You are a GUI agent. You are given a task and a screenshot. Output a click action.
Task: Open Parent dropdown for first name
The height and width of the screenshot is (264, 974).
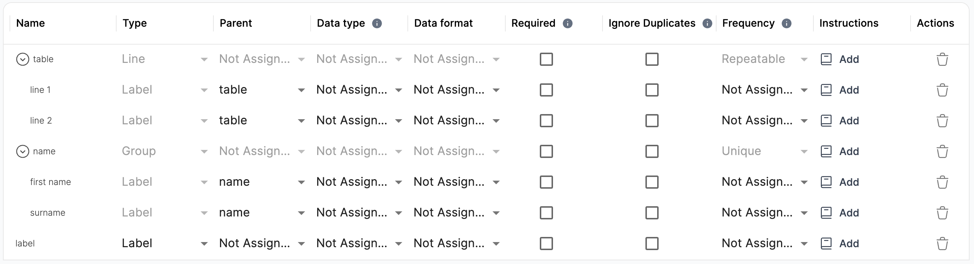tap(261, 182)
